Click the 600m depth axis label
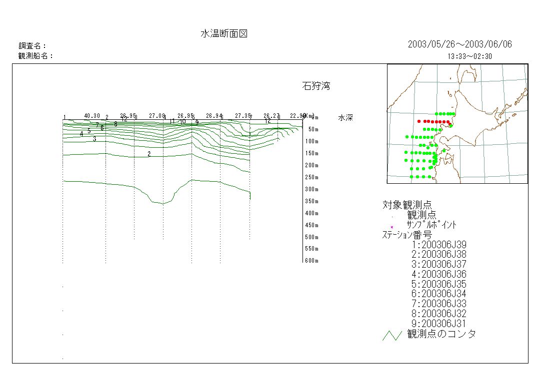Viewport: 542px width, 377px height. pos(311,261)
